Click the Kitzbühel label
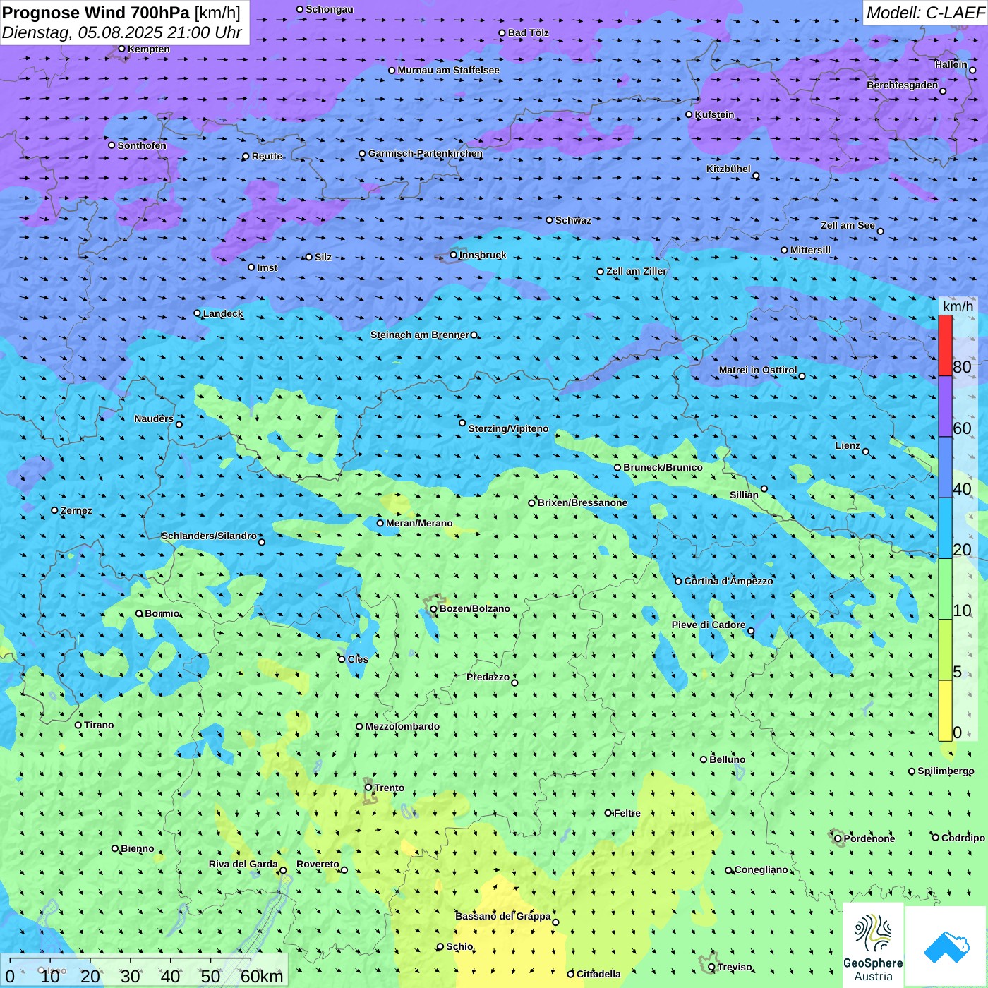 [x=728, y=169]
